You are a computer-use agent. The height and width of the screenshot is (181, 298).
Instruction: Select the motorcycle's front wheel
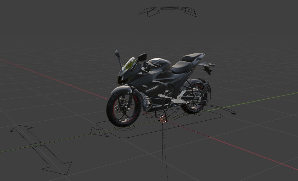tap(123, 109)
